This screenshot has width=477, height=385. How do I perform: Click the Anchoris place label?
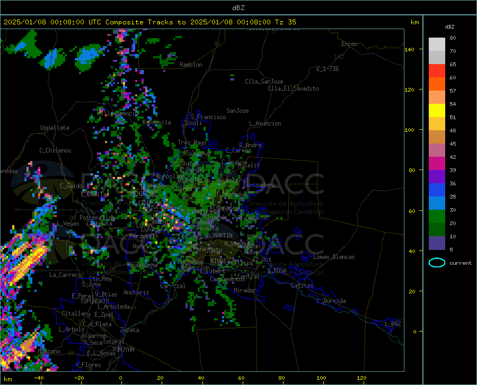pos(136,292)
